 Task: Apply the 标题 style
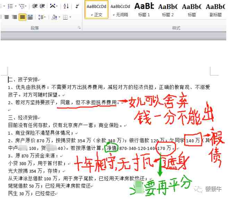(x=192, y=10)
